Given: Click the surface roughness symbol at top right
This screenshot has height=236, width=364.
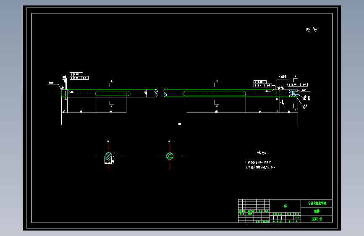Looking at the screenshot, I should (315, 29).
